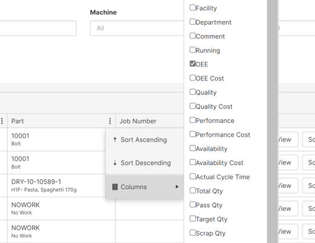315x243 pixels.
Task: Click the column list vertical scrollbar
Action: click(x=272, y=121)
